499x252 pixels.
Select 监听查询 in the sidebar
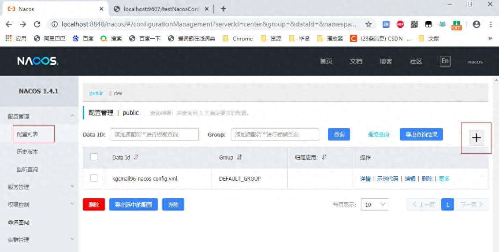coord(27,169)
